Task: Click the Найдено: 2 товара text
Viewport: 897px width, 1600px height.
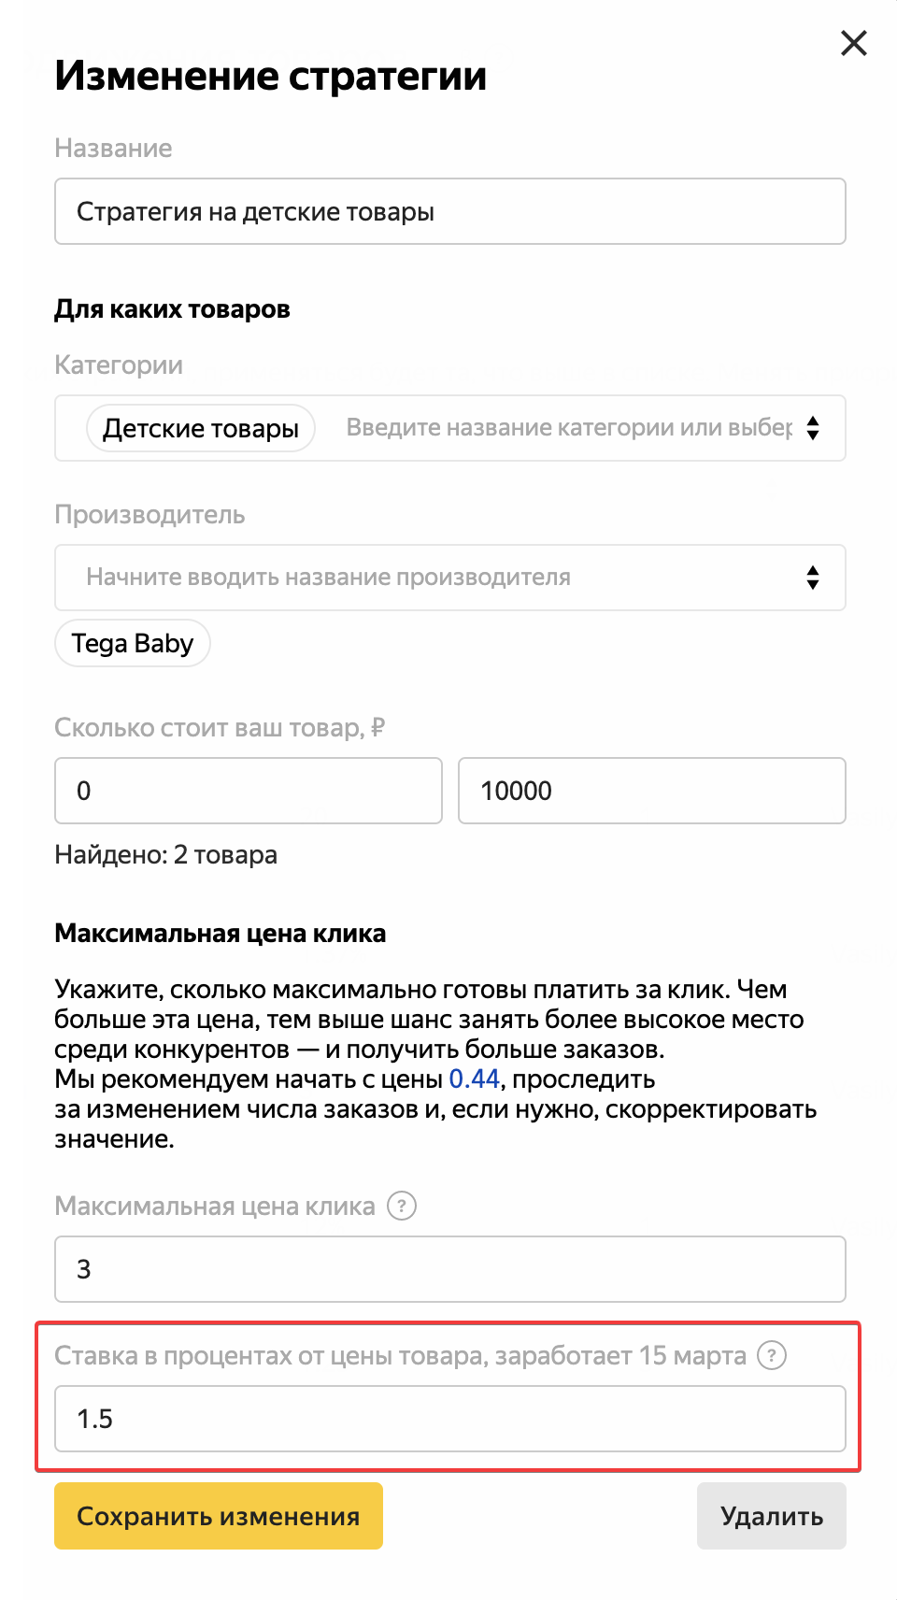Action: [x=165, y=855]
